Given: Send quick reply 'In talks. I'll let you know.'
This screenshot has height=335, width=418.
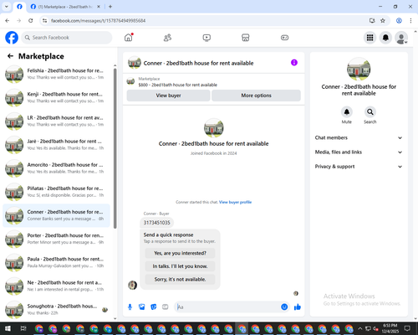Looking at the screenshot, I should click(180, 266).
